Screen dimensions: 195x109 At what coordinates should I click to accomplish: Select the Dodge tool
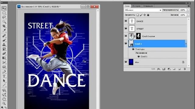pyautogui.click(x=4, y=62)
